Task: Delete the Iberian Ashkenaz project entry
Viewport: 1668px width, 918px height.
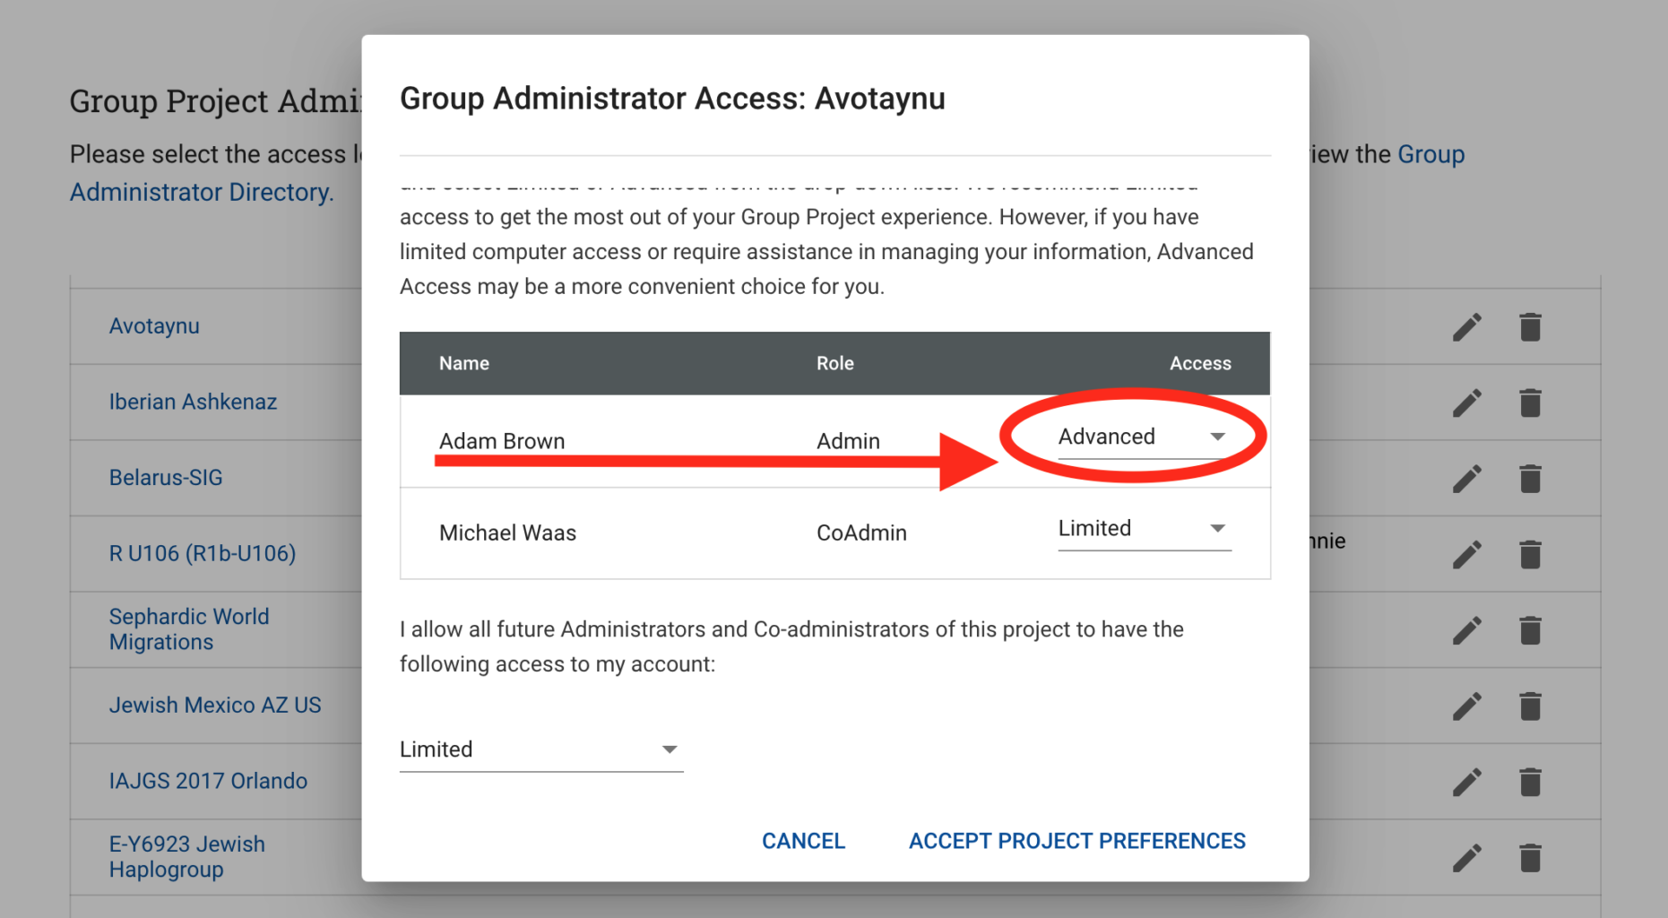Action: click(x=1530, y=403)
